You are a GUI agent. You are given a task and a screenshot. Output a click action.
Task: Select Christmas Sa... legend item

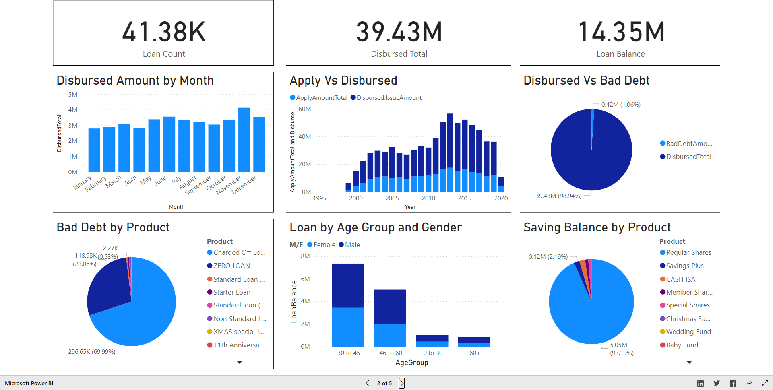pos(685,319)
